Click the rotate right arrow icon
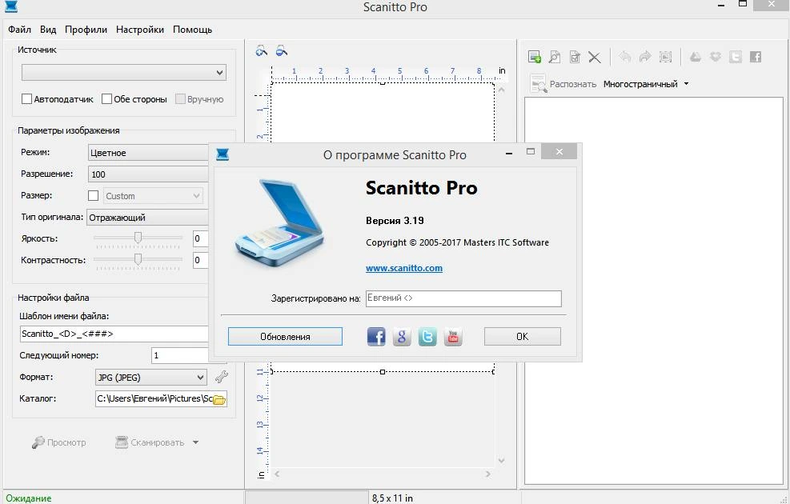The height and width of the screenshot is (504, 790). [645, 57]
